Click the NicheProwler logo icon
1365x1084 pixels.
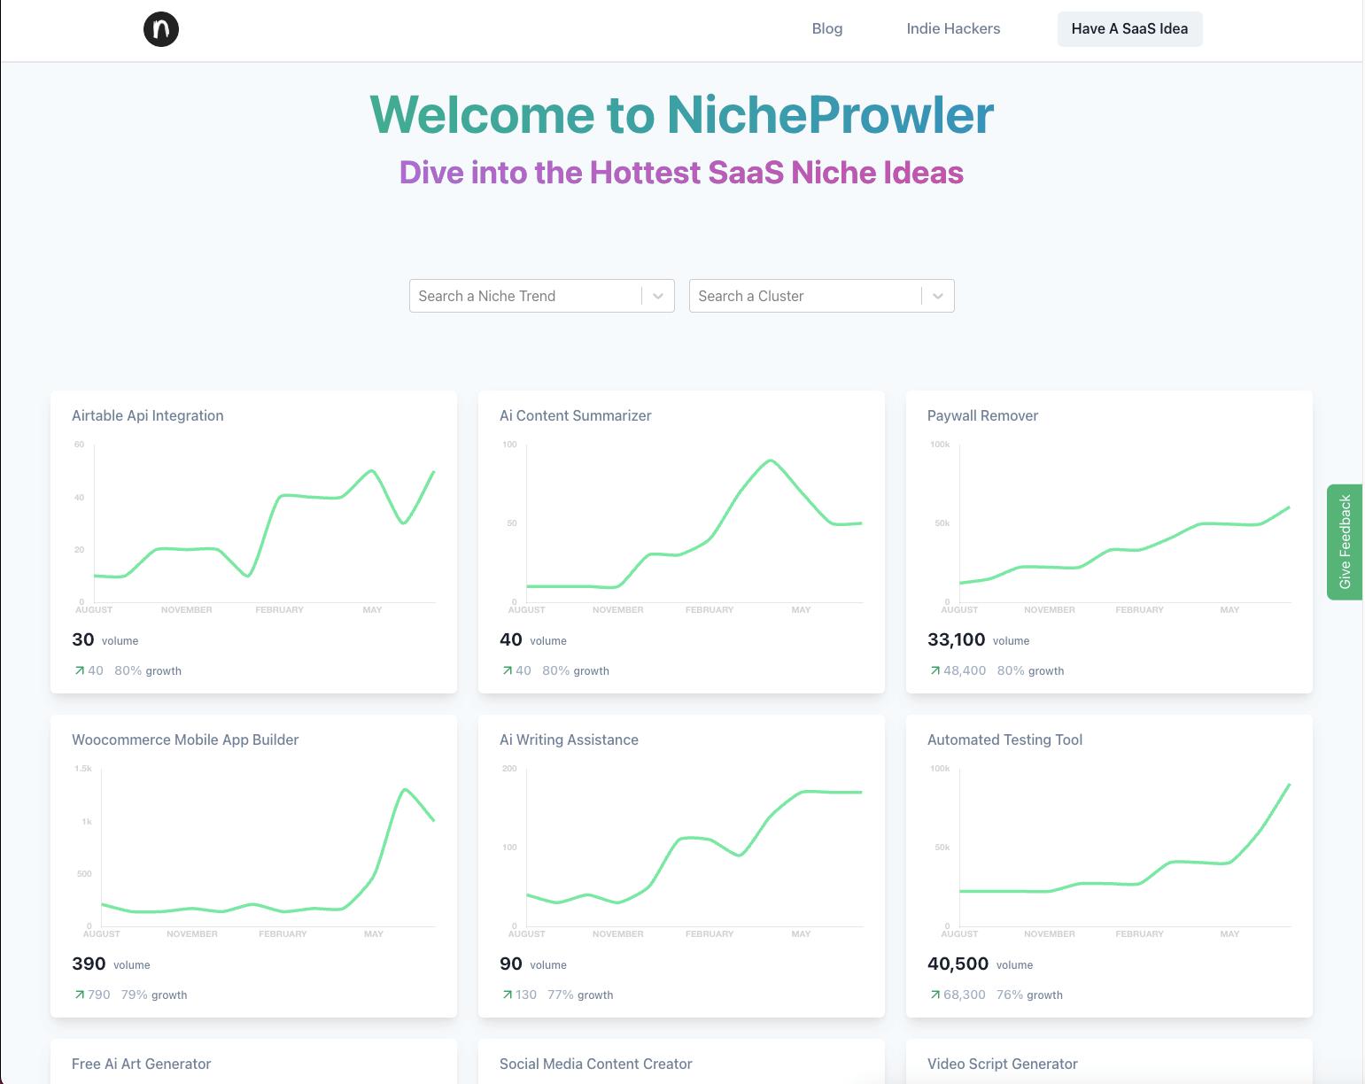[160, 28]
